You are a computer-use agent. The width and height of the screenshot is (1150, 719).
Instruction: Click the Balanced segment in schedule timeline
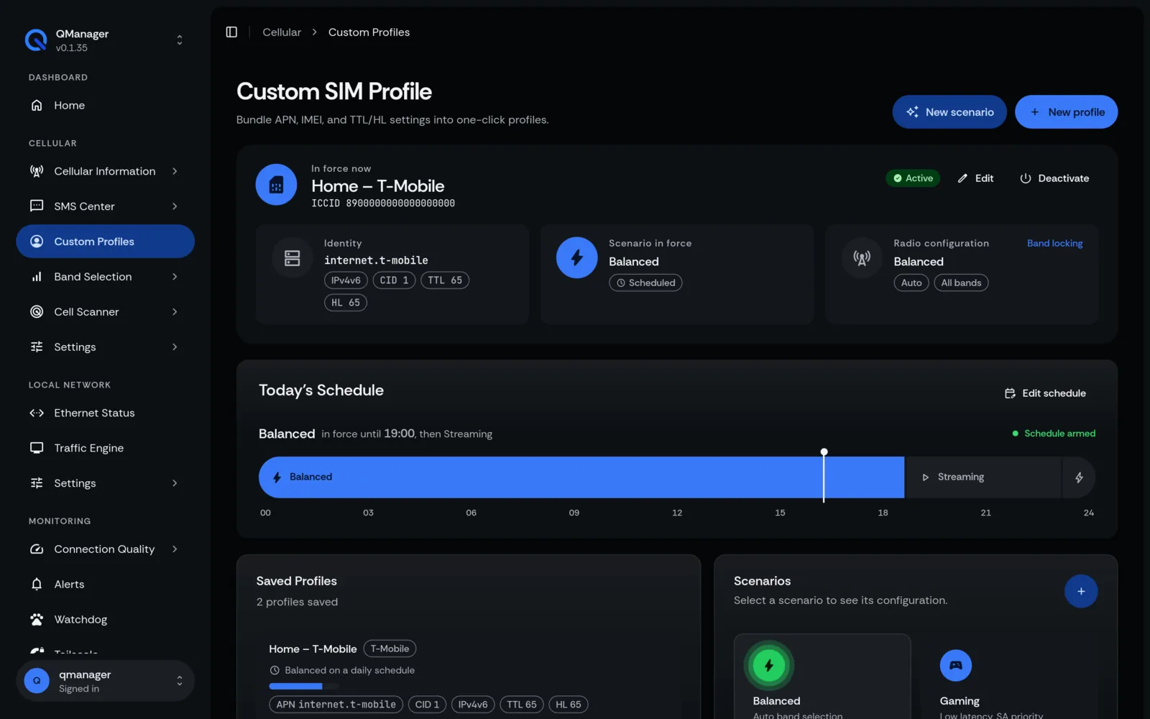(581, 477)
